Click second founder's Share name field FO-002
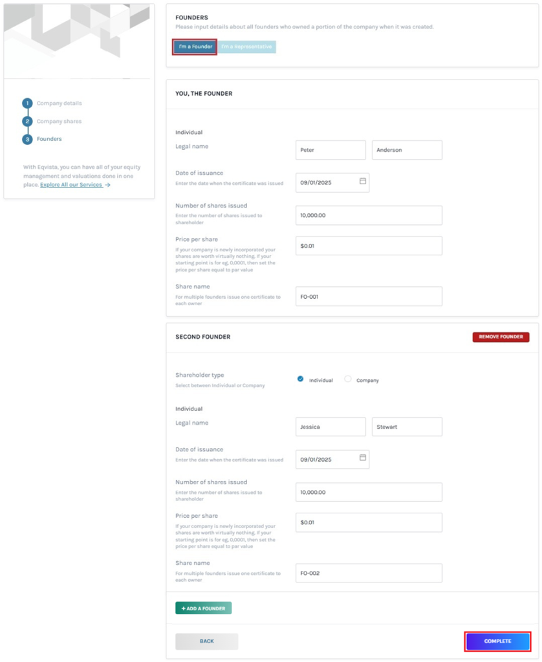 pyautogui.click(x=369, y=573)
